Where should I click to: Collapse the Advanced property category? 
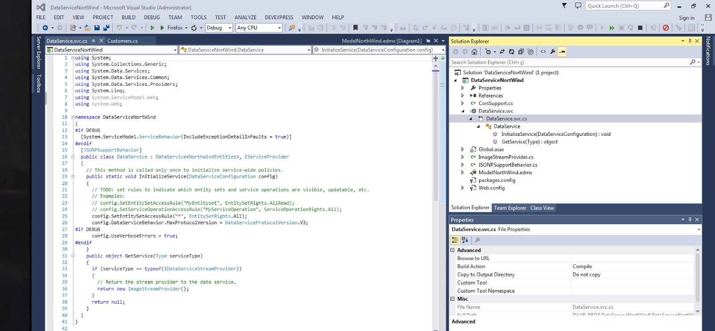coord(452,250)
